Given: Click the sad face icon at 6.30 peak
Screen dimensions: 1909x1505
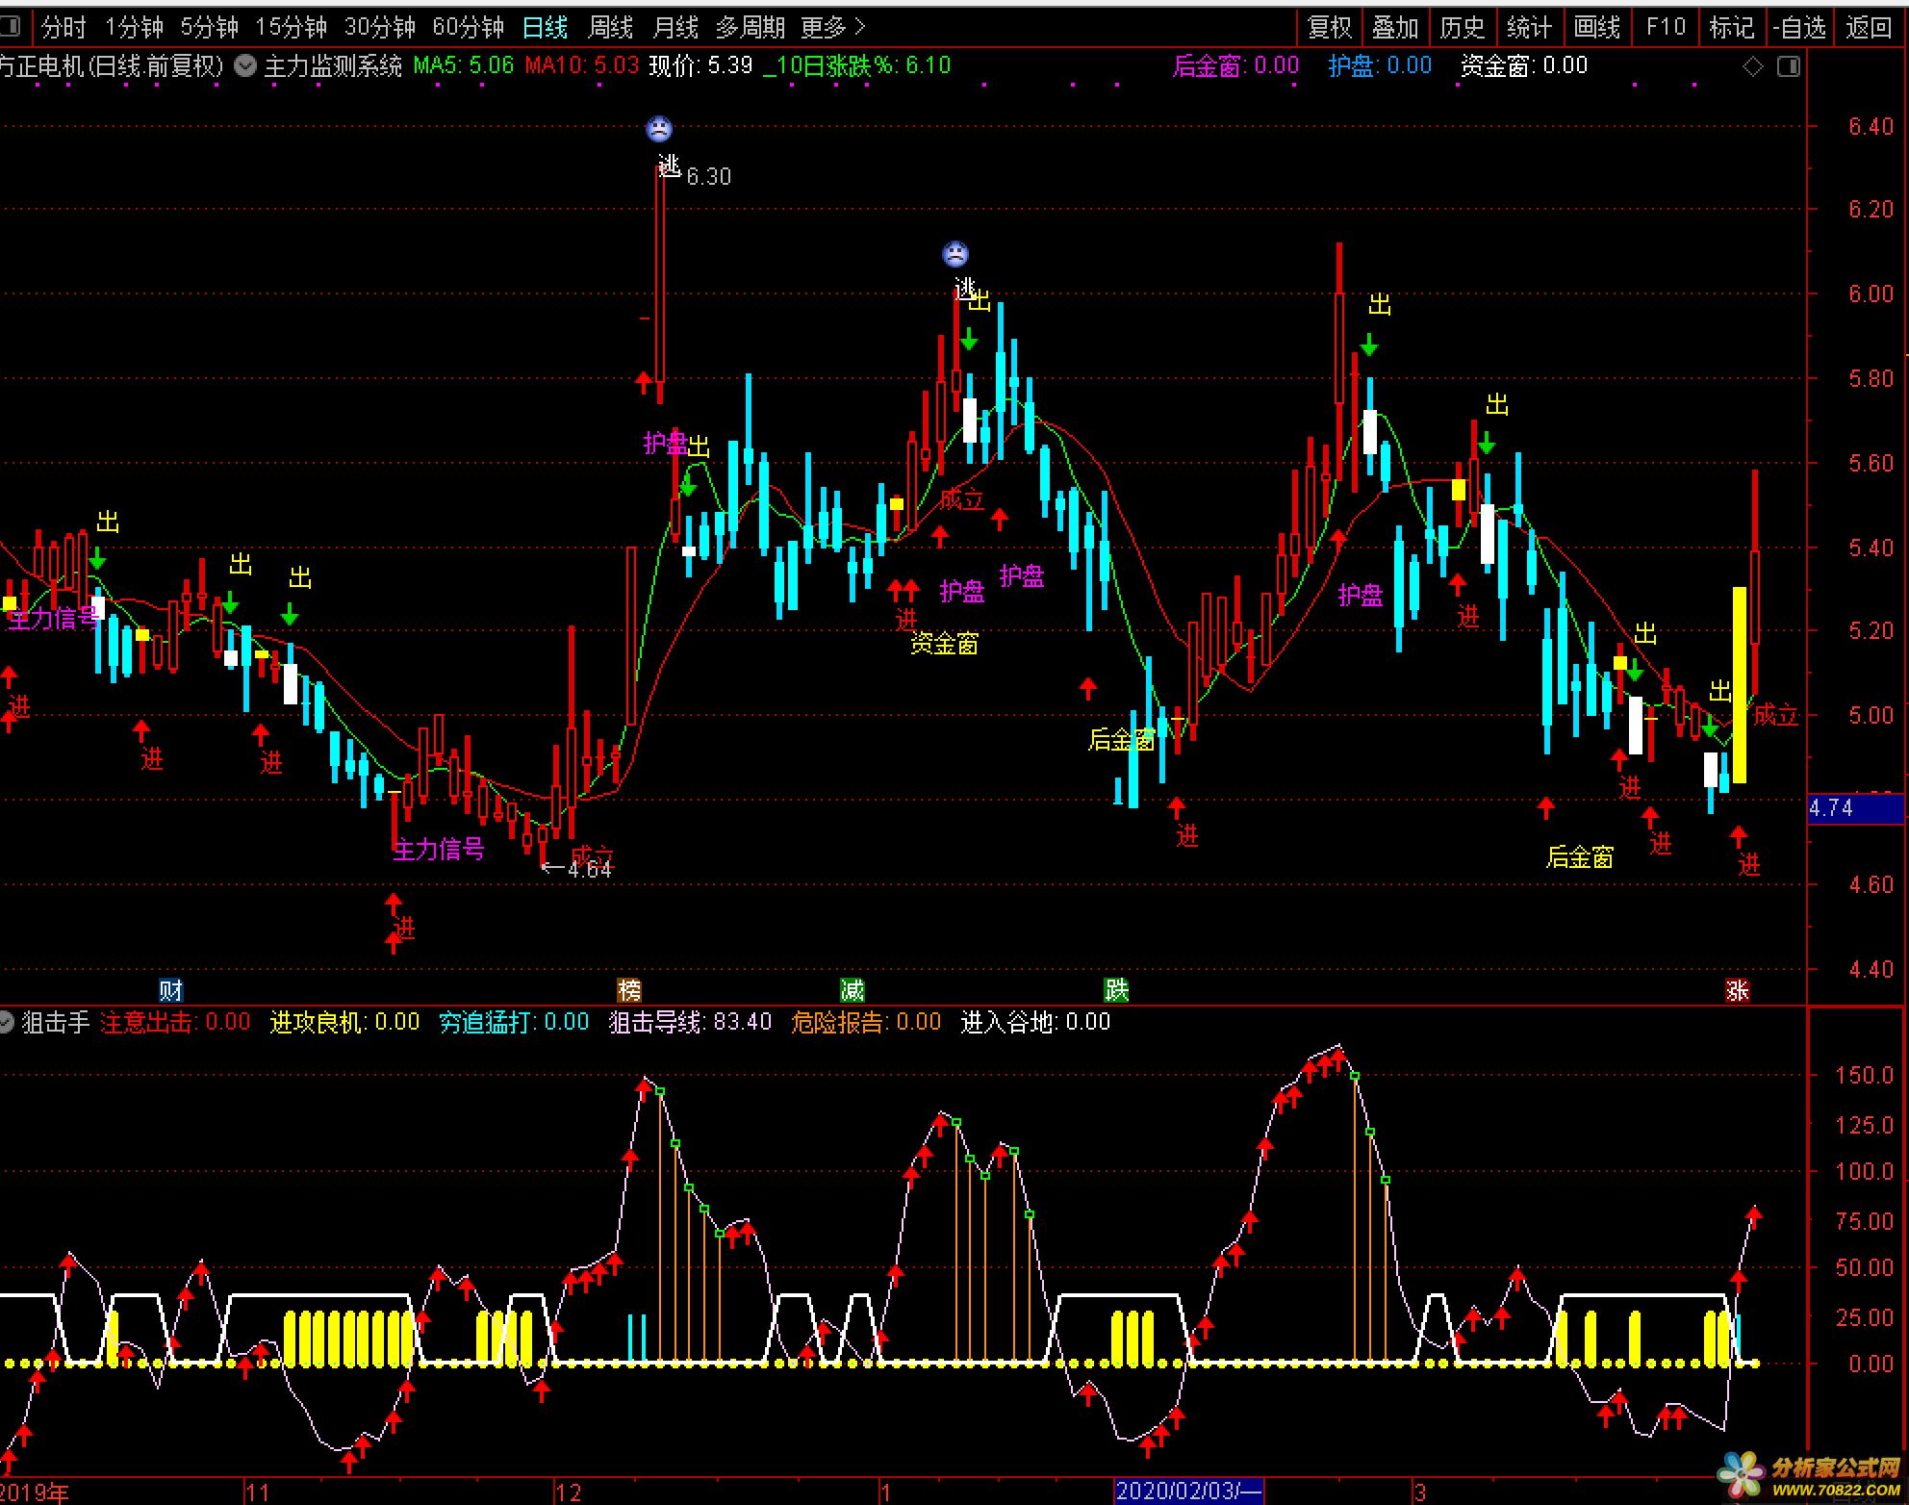Looking at the screenshot, I should pos(659,128).
